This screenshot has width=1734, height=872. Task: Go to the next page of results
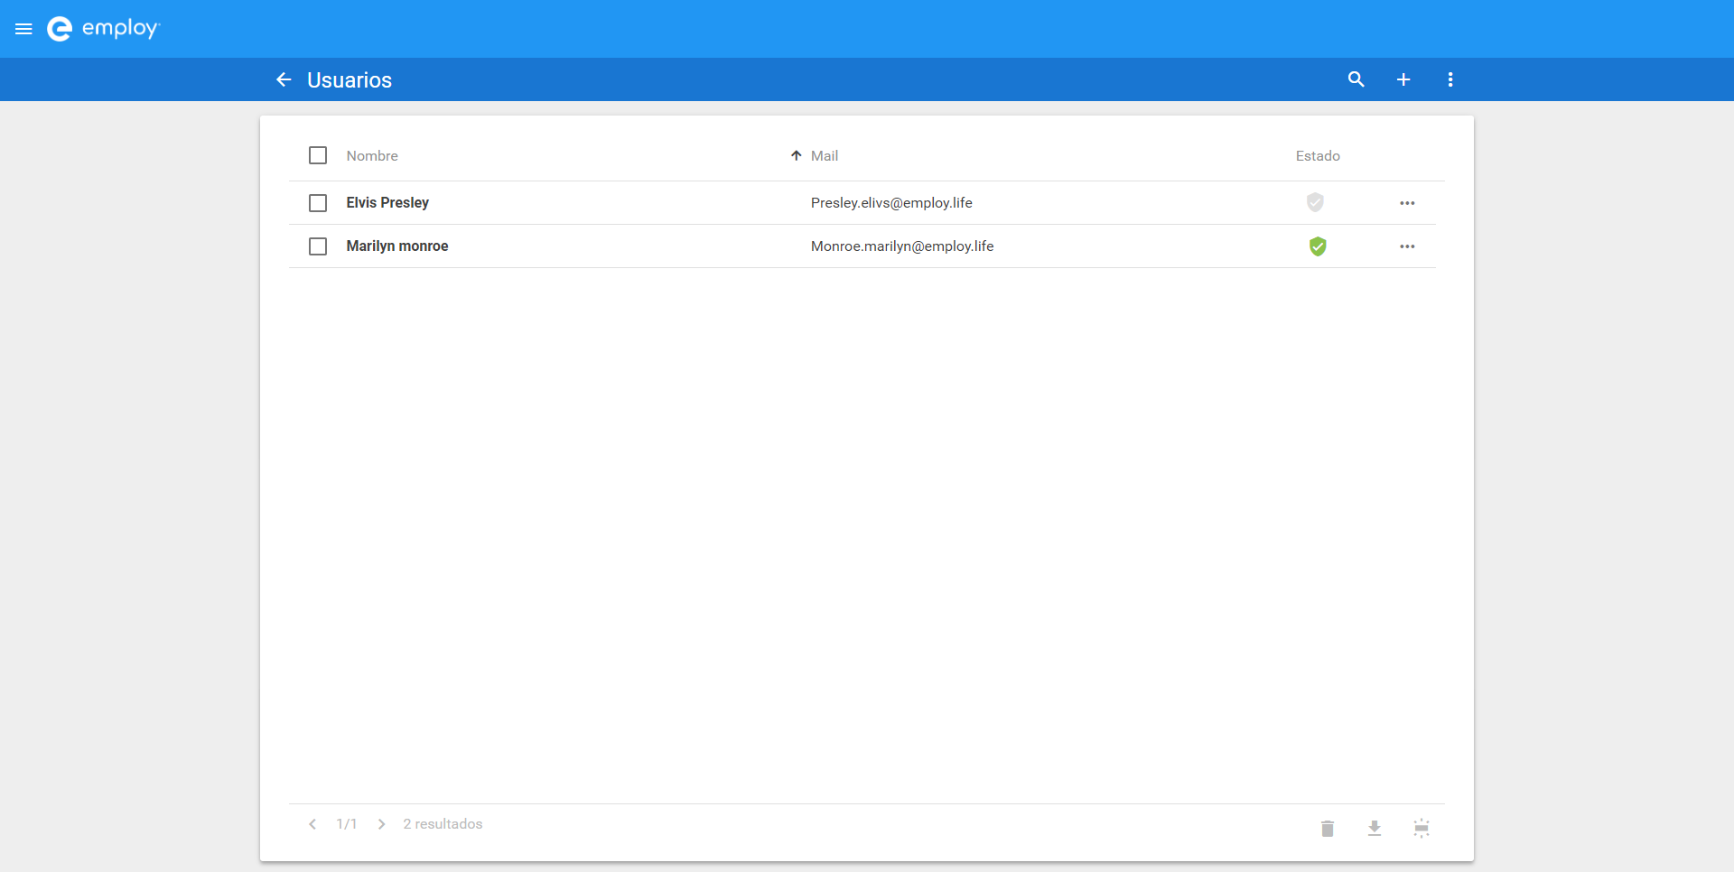382,824
